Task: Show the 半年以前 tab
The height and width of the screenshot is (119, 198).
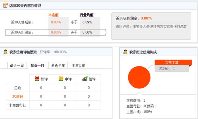Action: point(79,65)
